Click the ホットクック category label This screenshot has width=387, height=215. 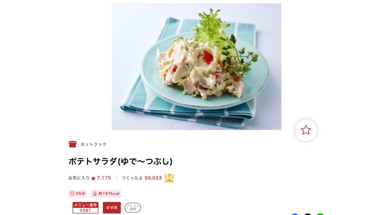coord(94,144)
